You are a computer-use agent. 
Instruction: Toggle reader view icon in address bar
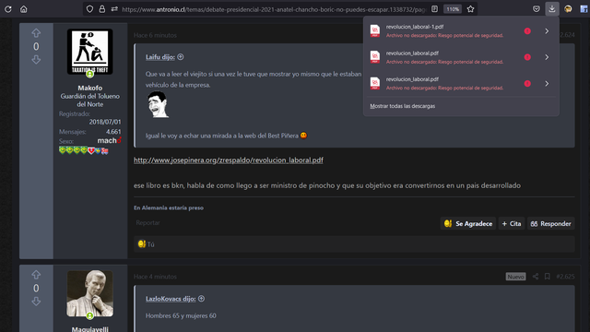(434, 9)
